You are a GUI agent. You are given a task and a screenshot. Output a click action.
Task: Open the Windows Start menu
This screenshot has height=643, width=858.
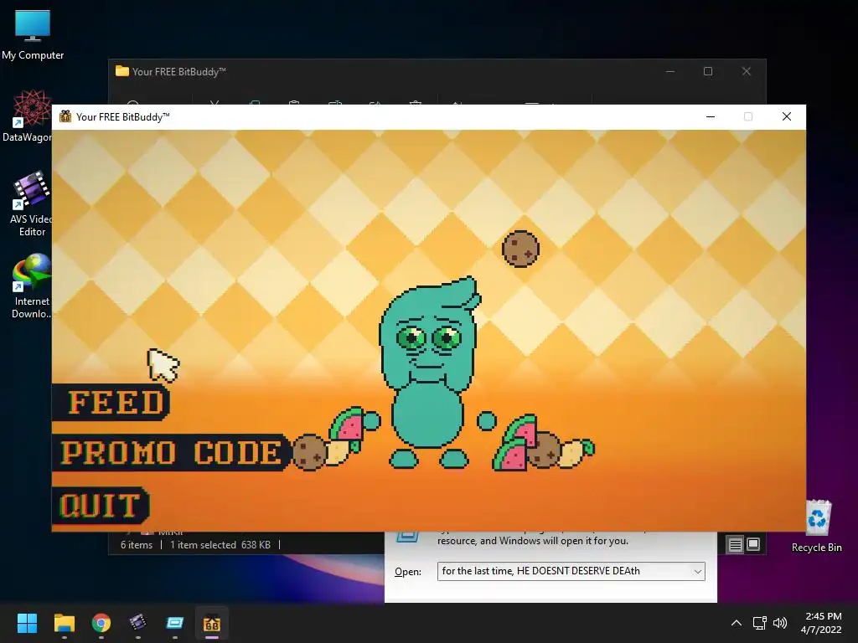point(27,623)
